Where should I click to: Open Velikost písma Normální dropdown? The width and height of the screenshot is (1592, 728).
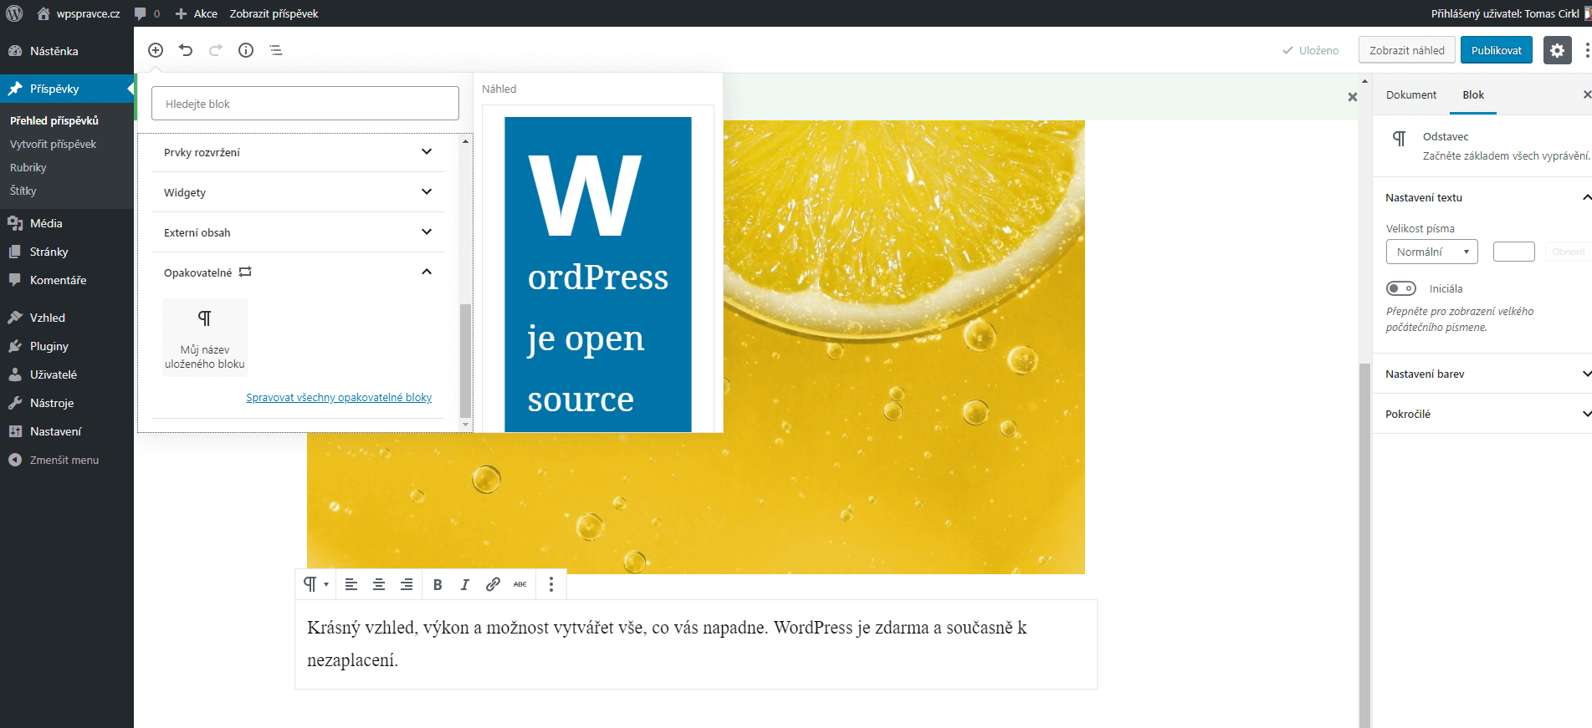[1432, 252]
